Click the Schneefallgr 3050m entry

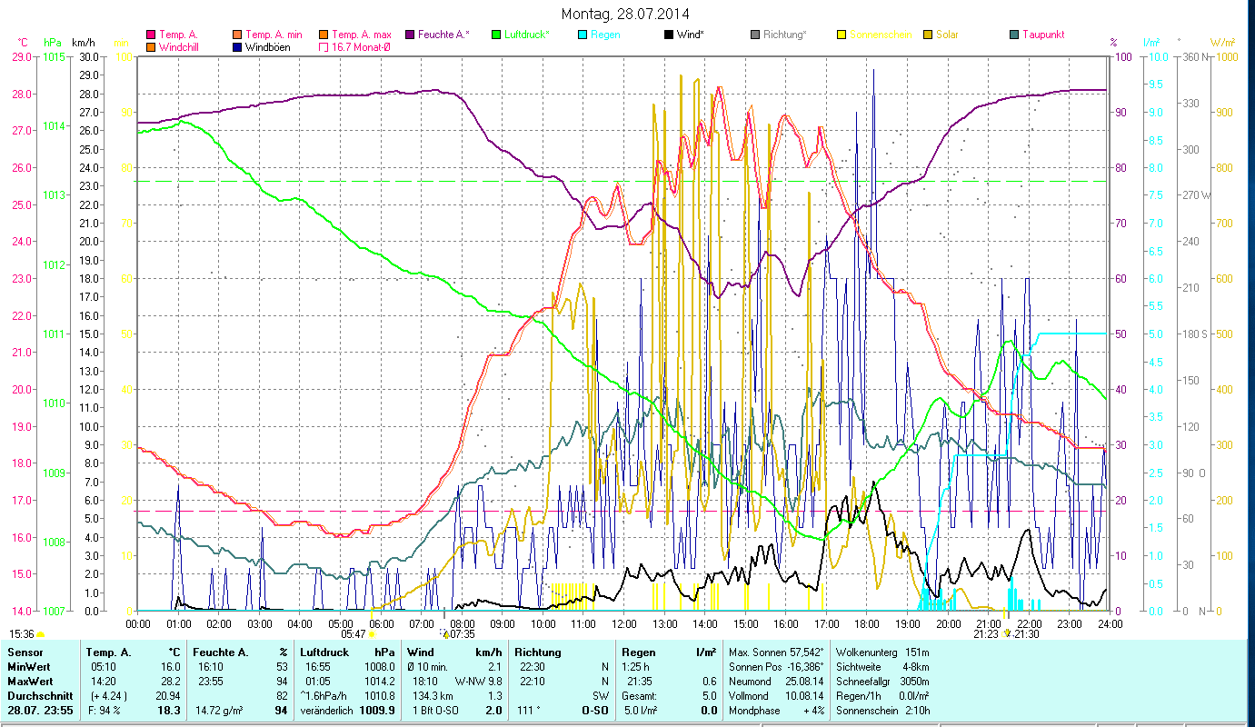[881, 682]
